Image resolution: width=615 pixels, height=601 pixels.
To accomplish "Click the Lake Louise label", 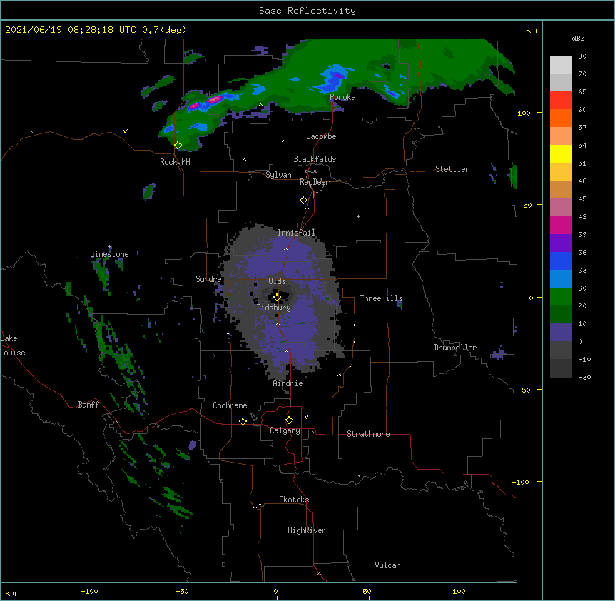I will [13, 345].
